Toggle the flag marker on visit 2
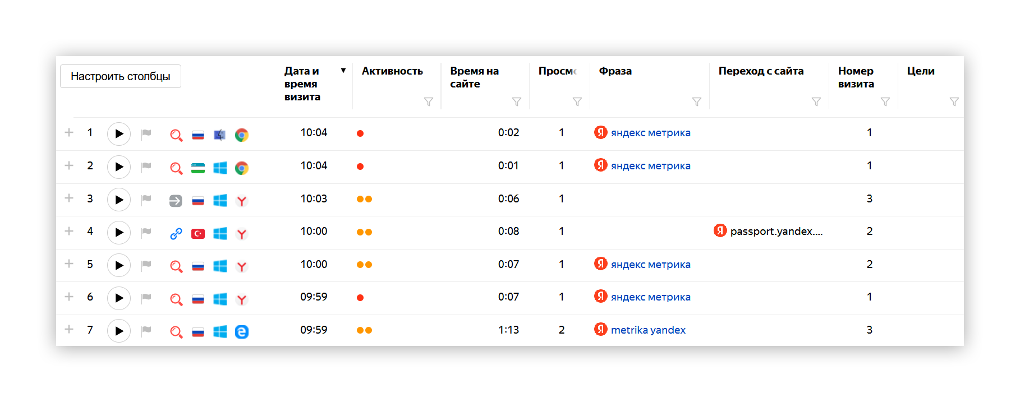The width and height of the screenshot is (1020, 402). coord(146,167)
